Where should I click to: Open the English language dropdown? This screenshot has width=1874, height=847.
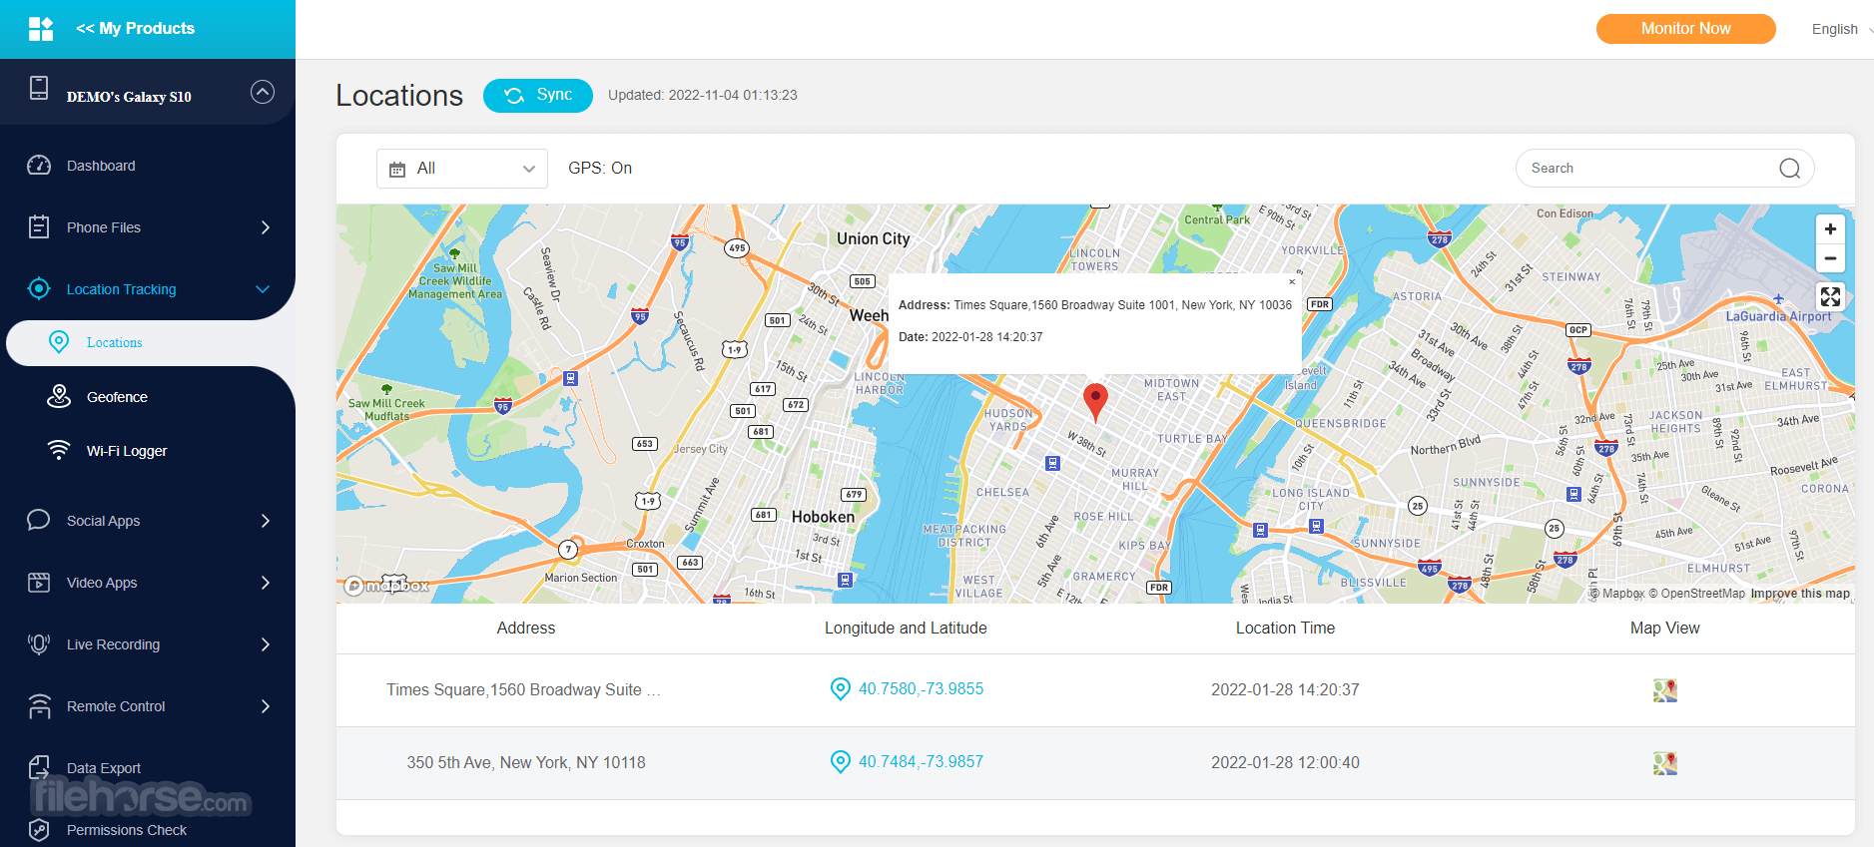[x=1841, y=29]
